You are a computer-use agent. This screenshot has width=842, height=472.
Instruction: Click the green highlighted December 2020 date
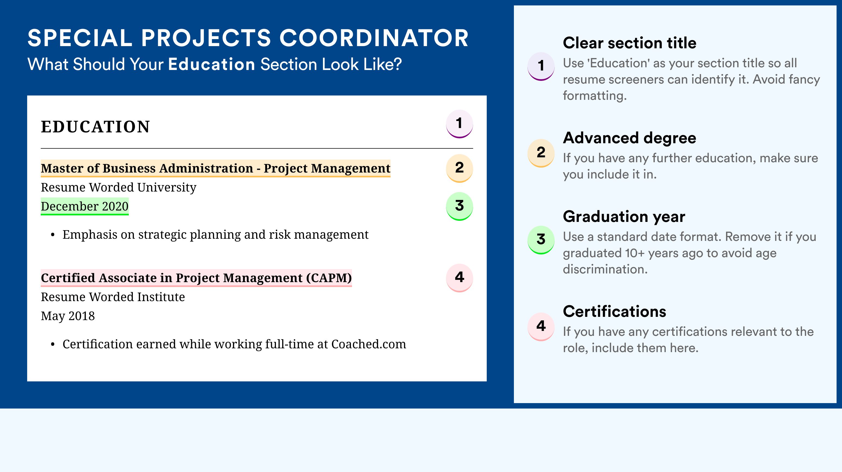(85, 206)
